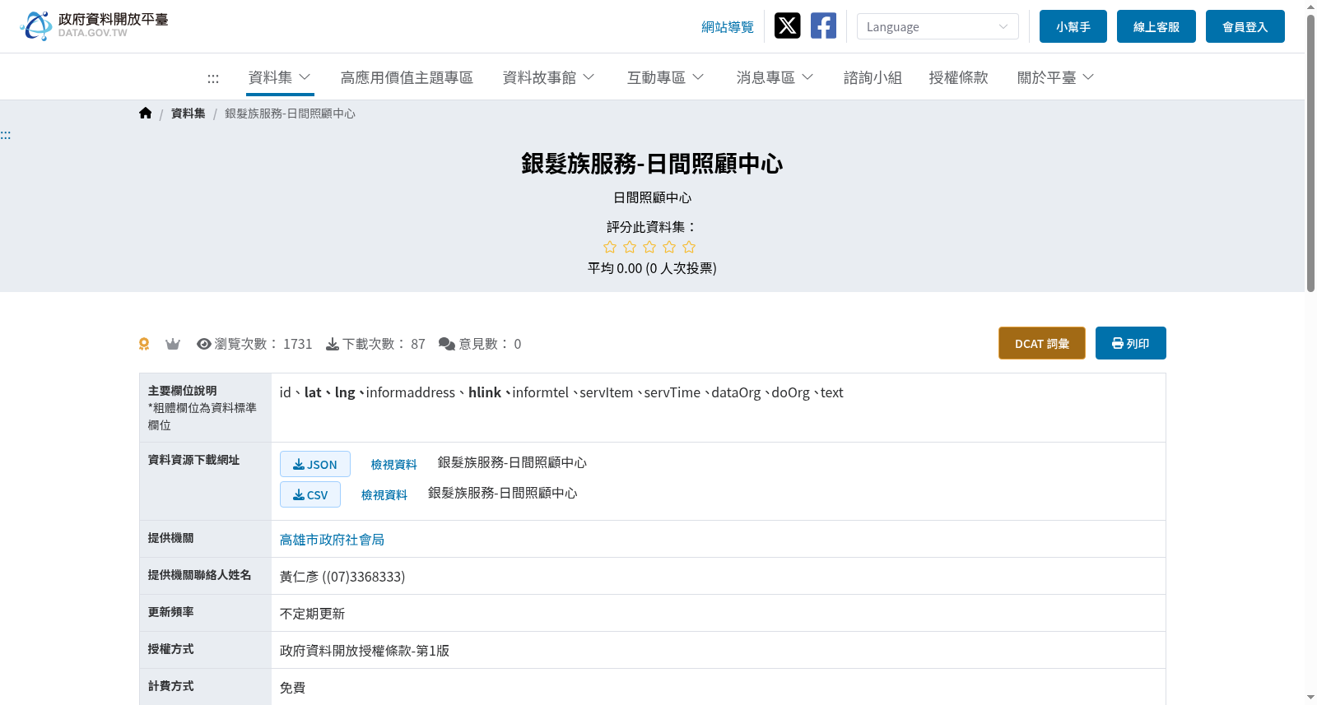The height and width of the screenshot is (705, 1317).
Task: Open 檢視資料 for the JSON resource
Action: click(x=394, y=465)
